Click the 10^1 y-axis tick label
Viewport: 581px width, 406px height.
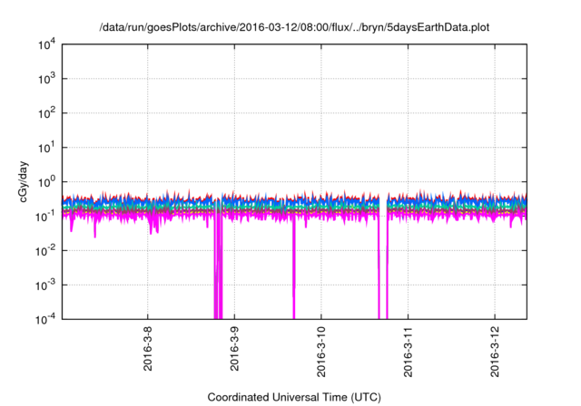(46, 148)
